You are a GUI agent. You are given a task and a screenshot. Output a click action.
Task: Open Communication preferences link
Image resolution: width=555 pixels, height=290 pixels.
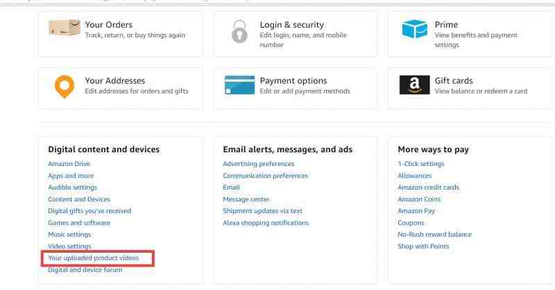266,176
